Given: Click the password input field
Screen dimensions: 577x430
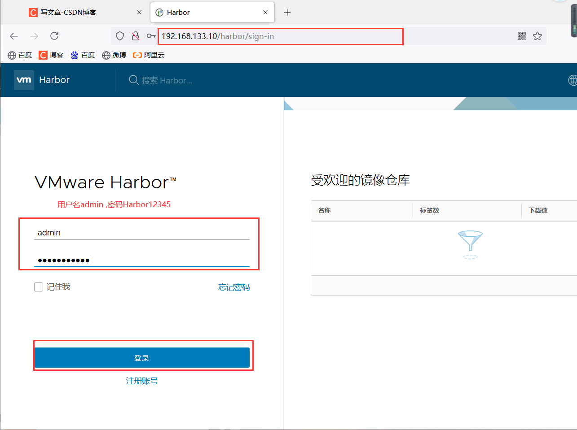Looking at the screenshot, I should [x=142, y=260].
